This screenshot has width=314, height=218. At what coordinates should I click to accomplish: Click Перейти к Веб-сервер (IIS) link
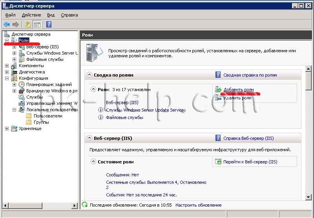point(250,162)
